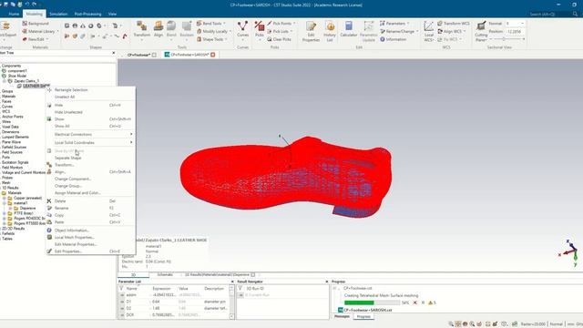The width and height of the screenshot is (583, 328).
Task: Expand the PTFE (lossy) folder in the tree
Action: tap(5, 213)
